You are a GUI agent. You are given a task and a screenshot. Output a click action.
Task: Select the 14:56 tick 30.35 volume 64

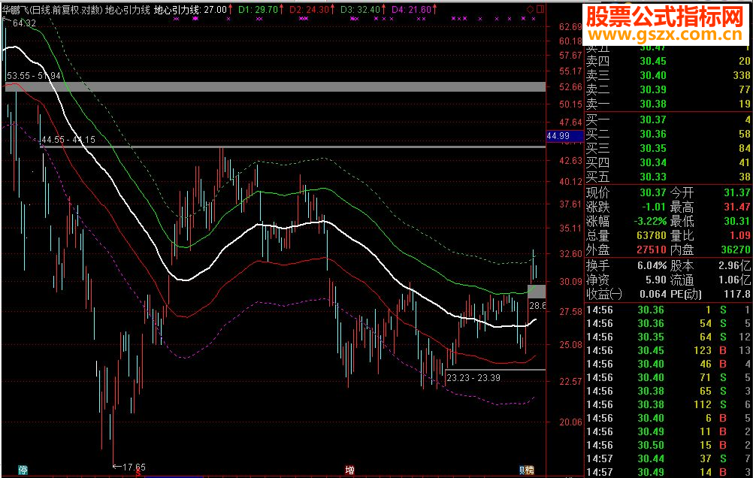pyautogui.click(x=669, y=337)
